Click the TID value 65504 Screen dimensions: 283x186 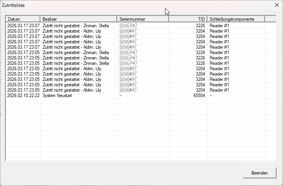pos(199,95)
